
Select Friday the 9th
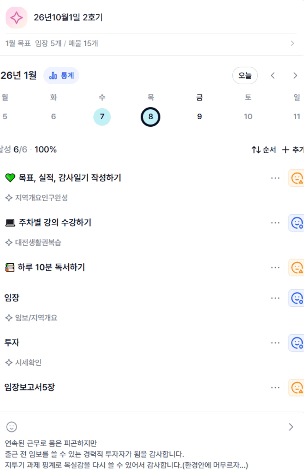[199, 117]
